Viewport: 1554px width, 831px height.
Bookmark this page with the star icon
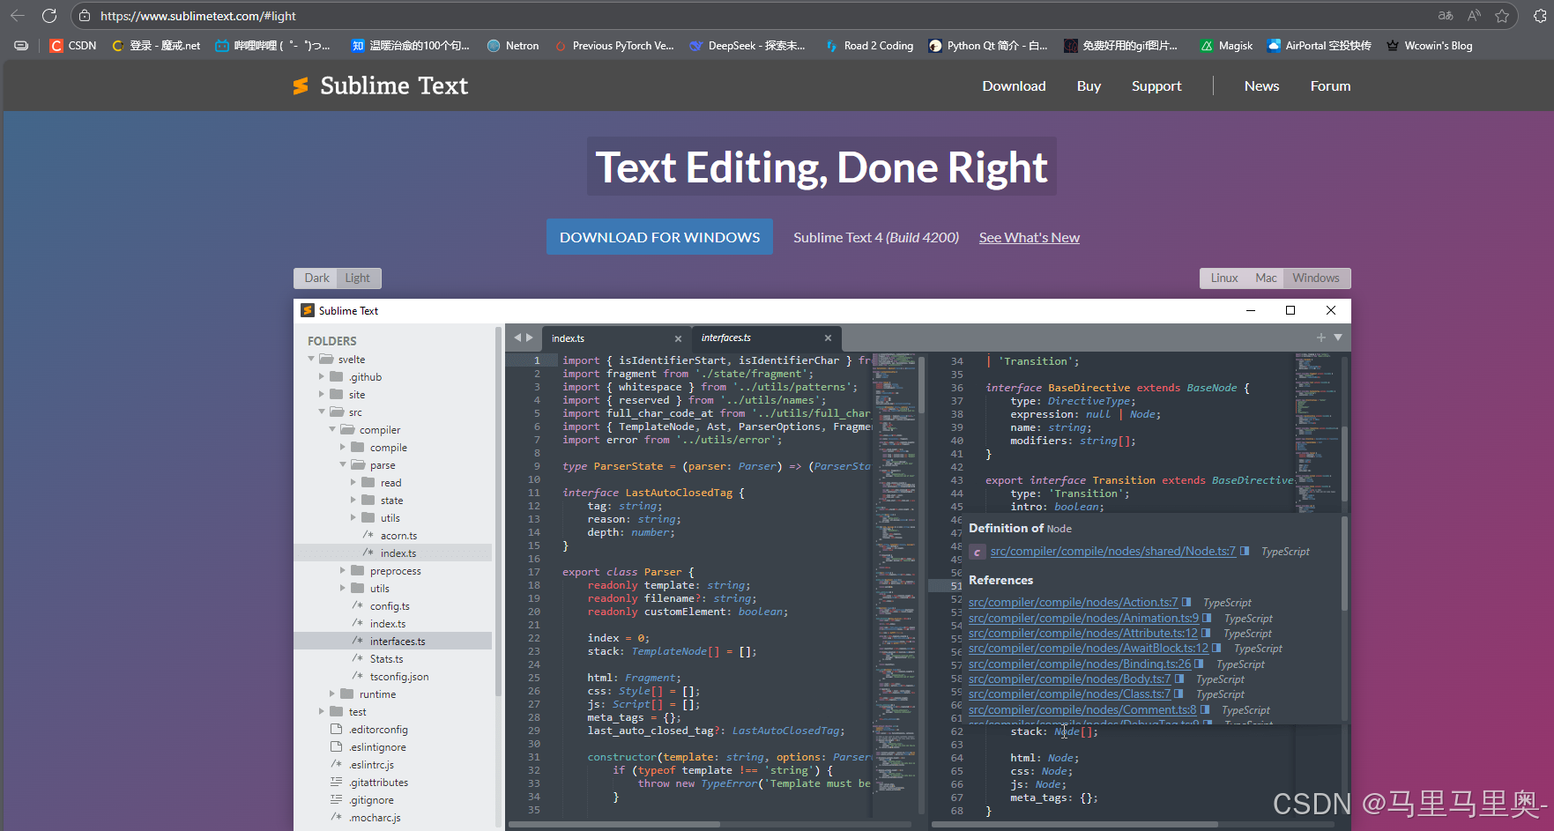point(1502,16)
